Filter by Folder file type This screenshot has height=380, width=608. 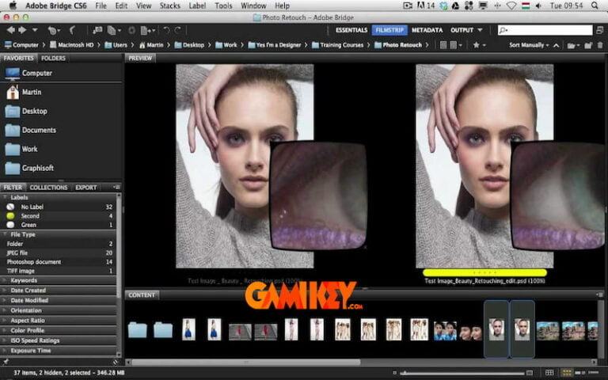tap(58, 244)
